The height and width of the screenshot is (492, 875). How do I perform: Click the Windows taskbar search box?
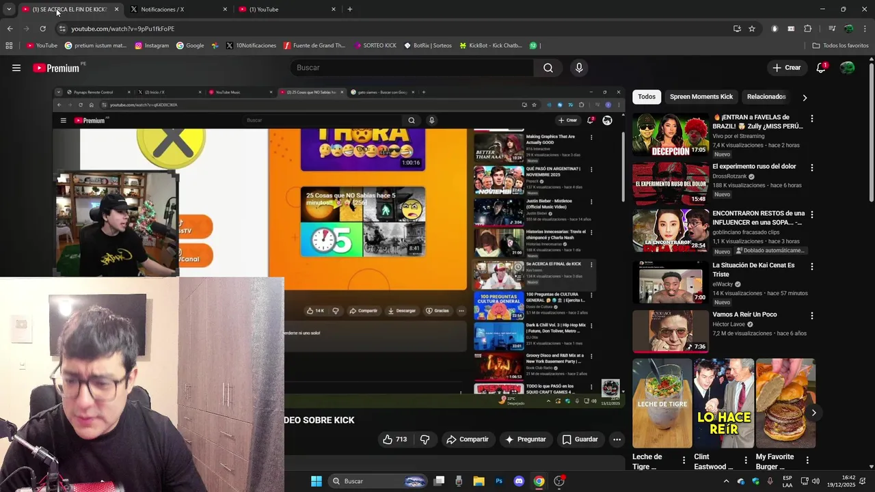(x=377, y=481)
